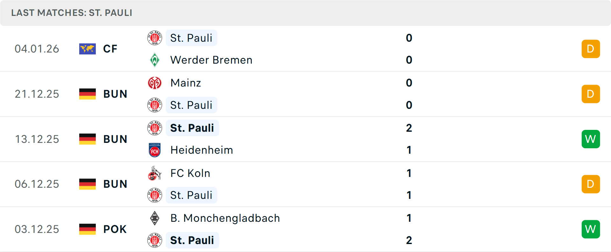
Task: Click the win badge for Heidenheim match
Action: [x=591, y=139]
